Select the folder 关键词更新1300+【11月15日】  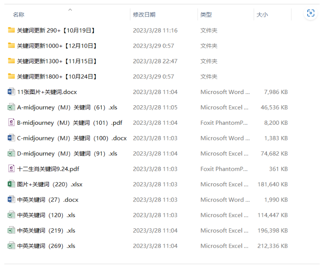click(57, 62)
